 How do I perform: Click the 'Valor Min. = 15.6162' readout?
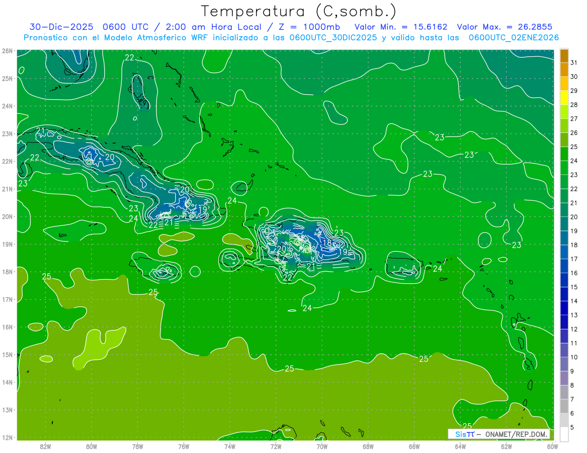coord(401,26)
